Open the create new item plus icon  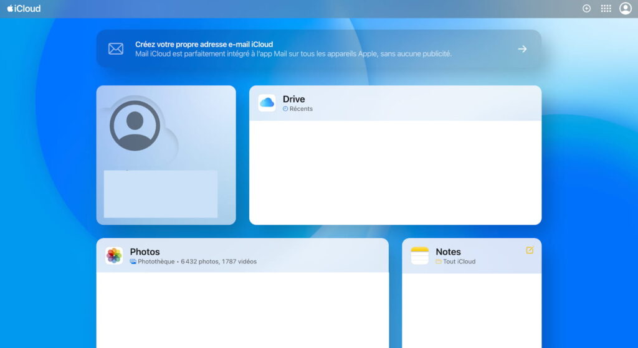click(x=586, y=9)
